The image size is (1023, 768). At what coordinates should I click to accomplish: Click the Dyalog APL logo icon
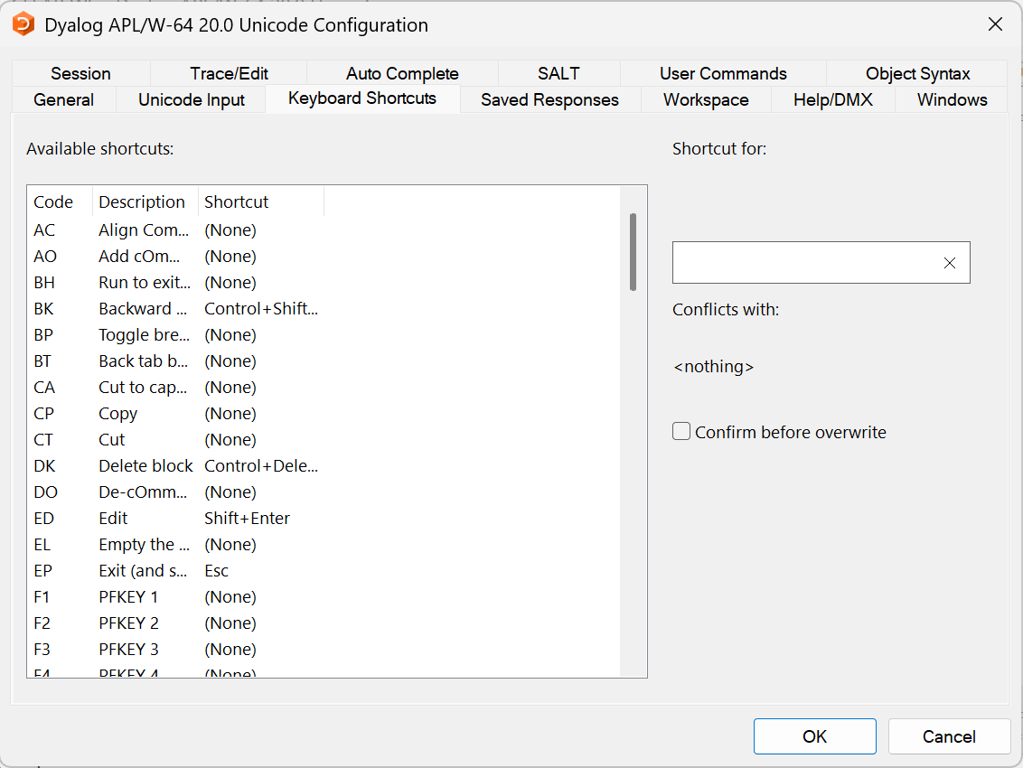23,24
